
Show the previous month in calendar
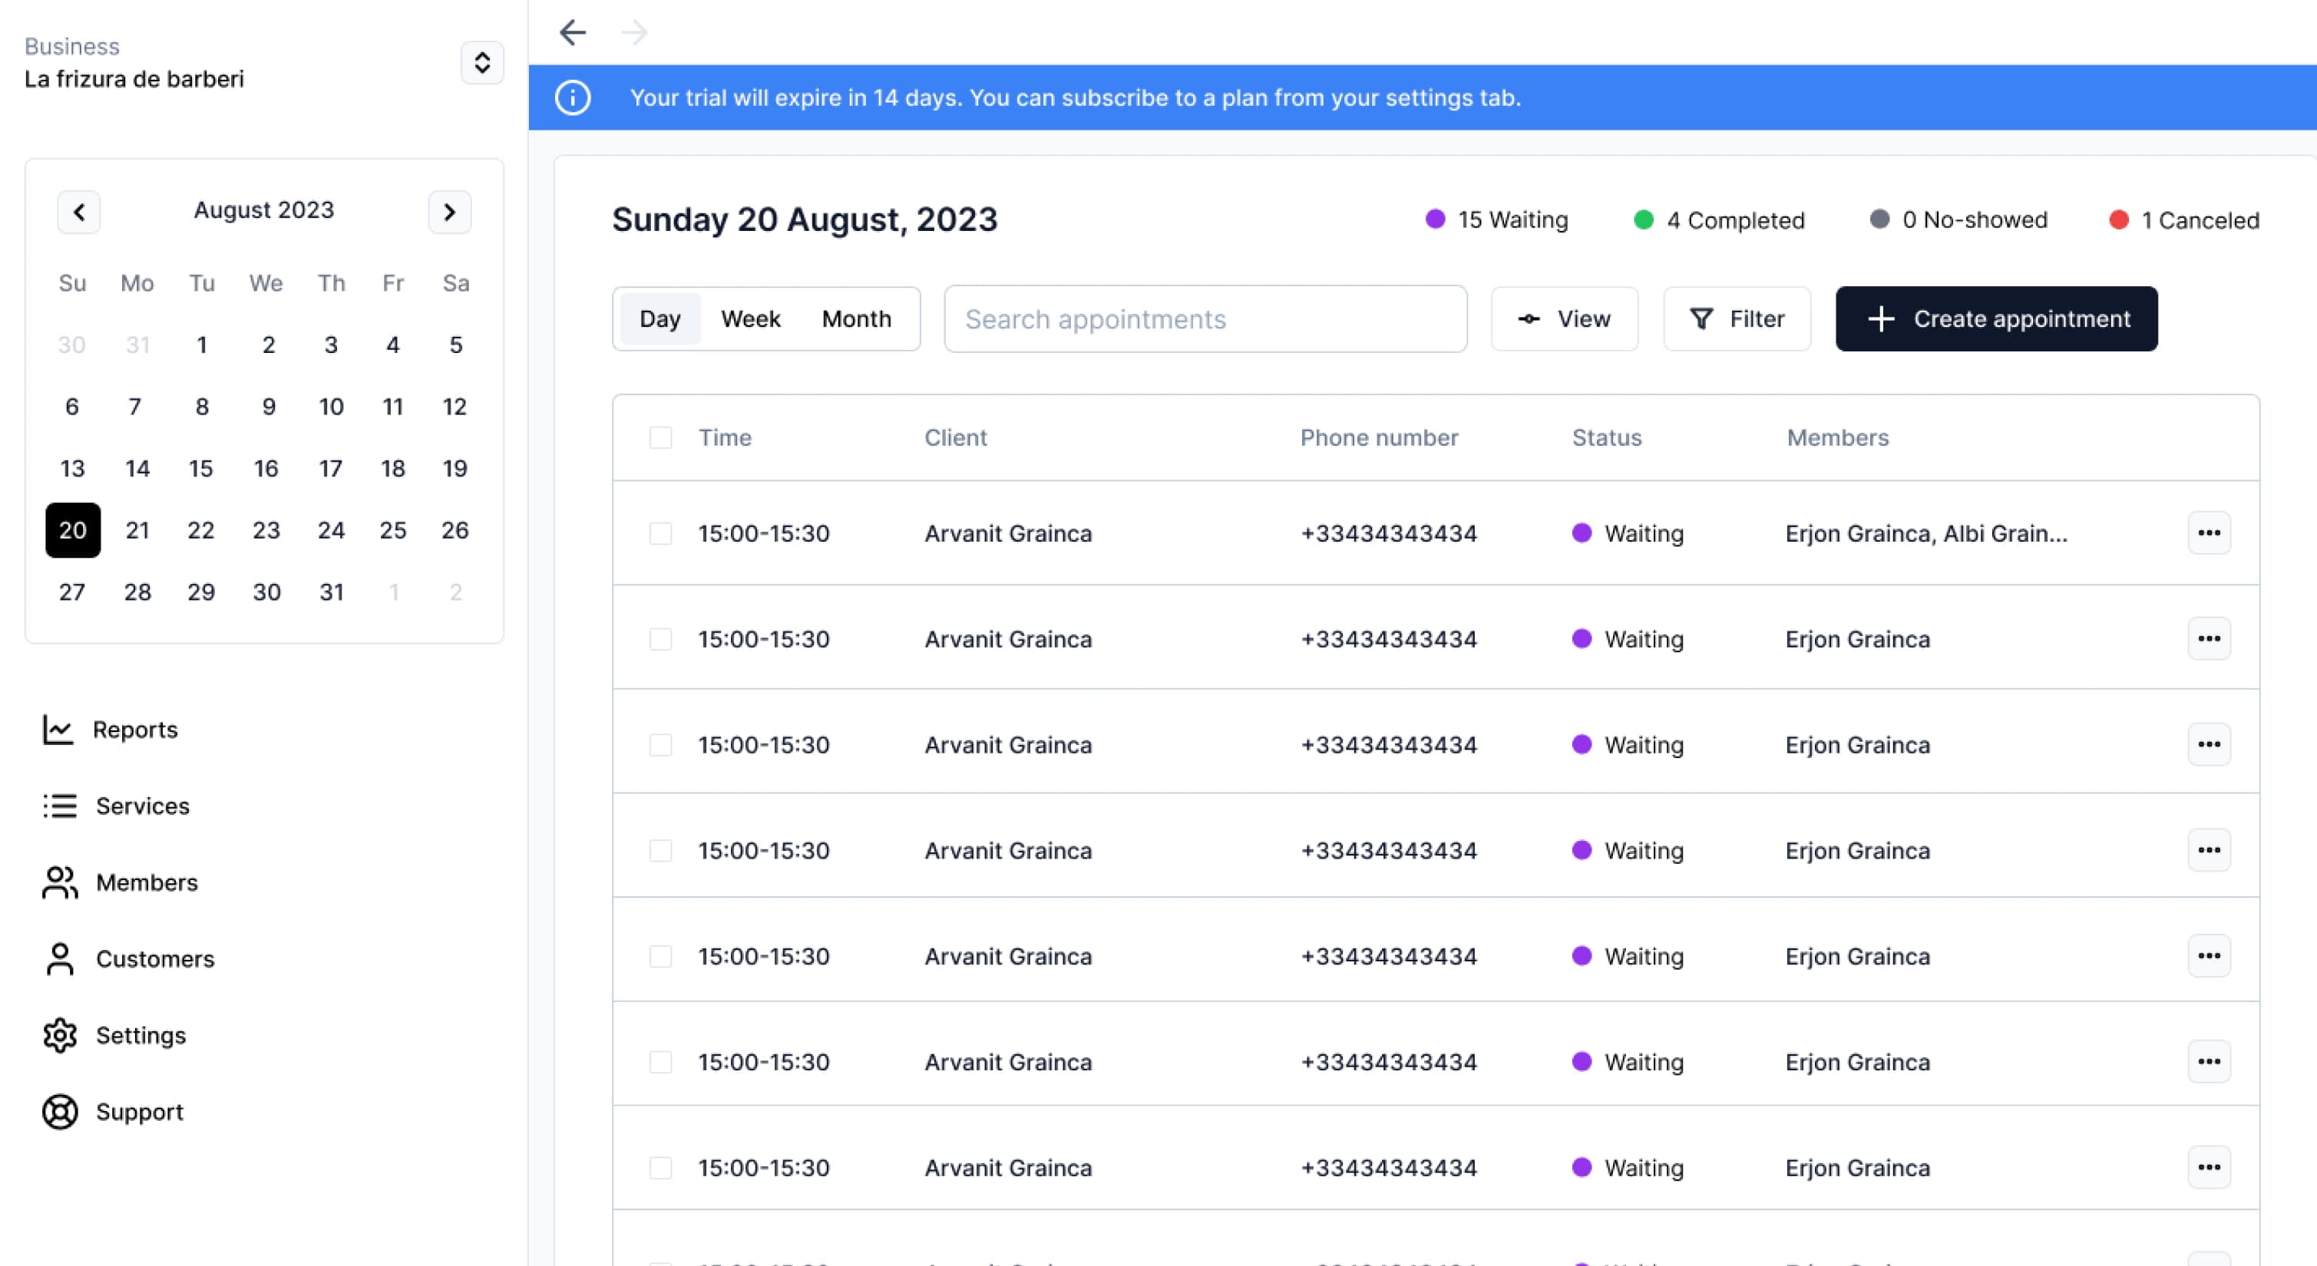pyautogui.click(x=79, y=213)
